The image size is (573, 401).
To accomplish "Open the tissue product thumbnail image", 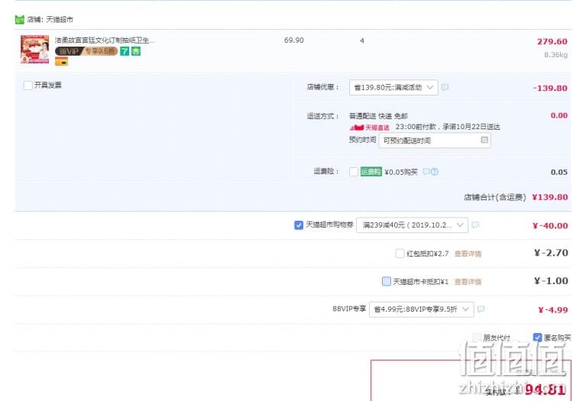I will pyautogui.click(x=34, y=50).
